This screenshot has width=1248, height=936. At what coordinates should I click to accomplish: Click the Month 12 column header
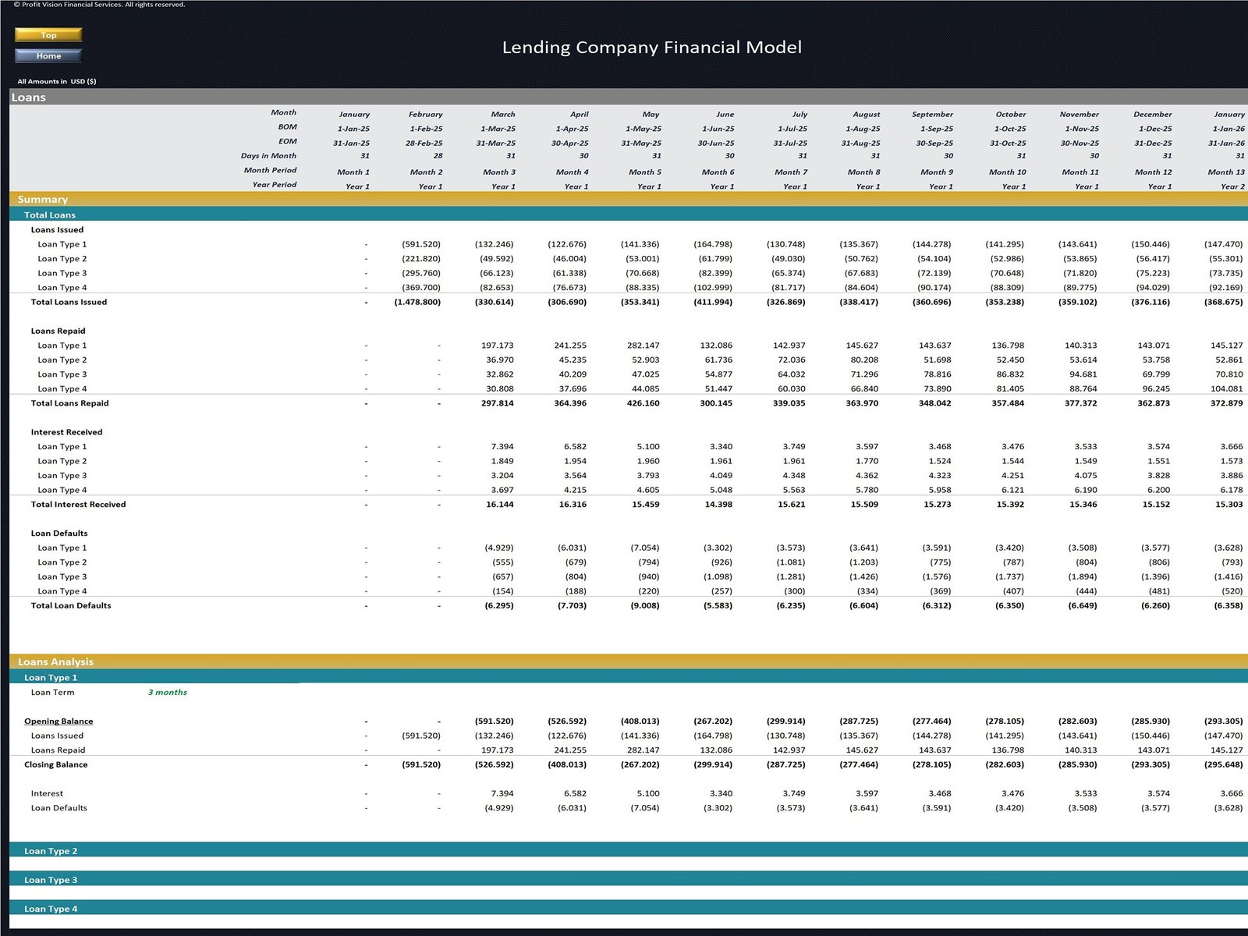pyautogui.click(x=1153, y=172)
